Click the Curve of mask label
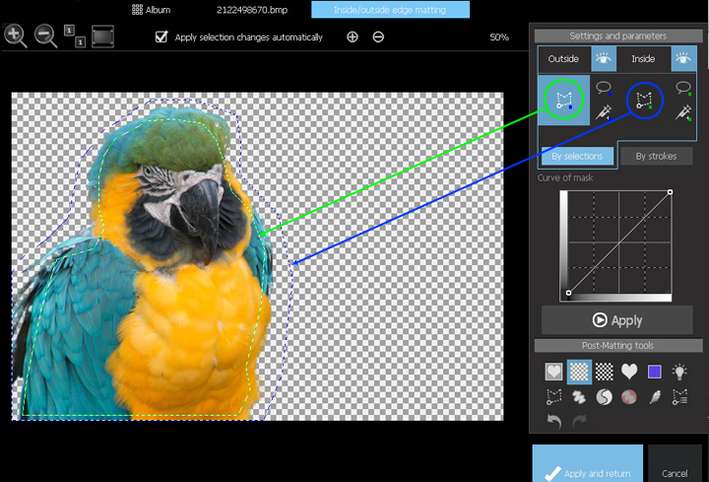Viewport: 709px width, 482px height. (x=565, y=177)
